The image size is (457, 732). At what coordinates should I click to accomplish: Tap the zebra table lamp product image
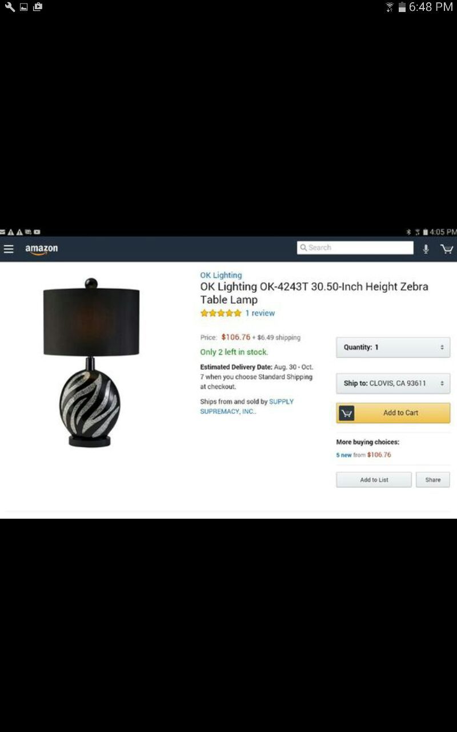[x=91, y=363]
